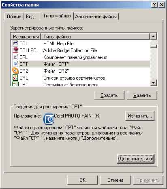Click the Дополнительно button

click(x=135, y=159)
